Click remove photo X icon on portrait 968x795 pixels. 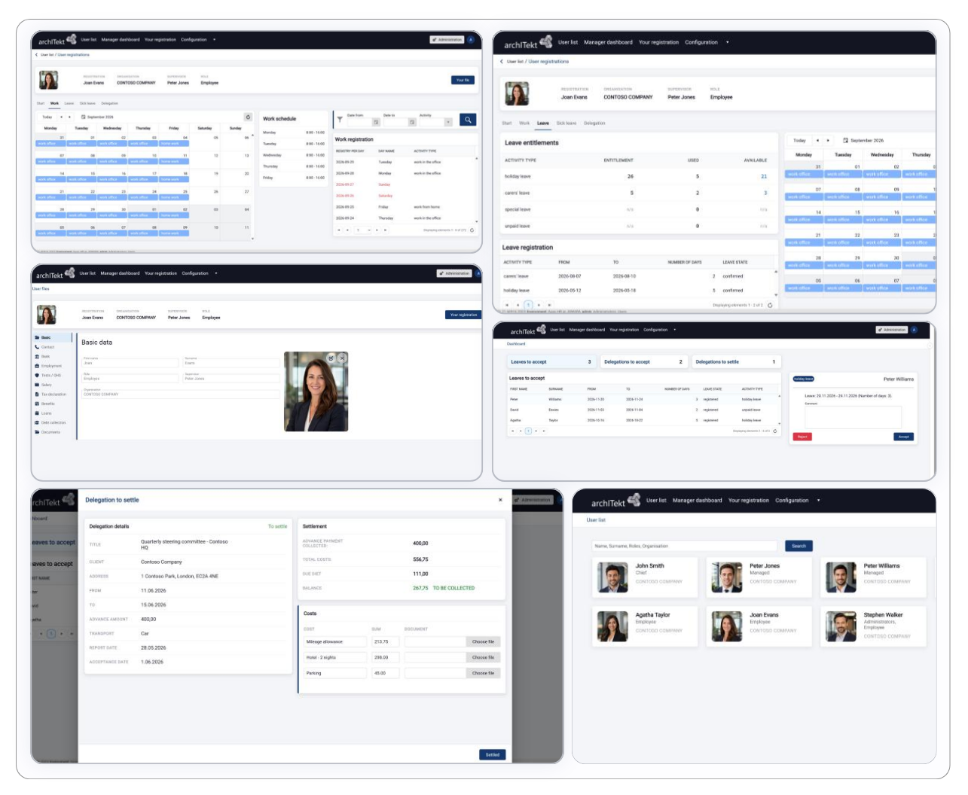[x=342, y=358]
